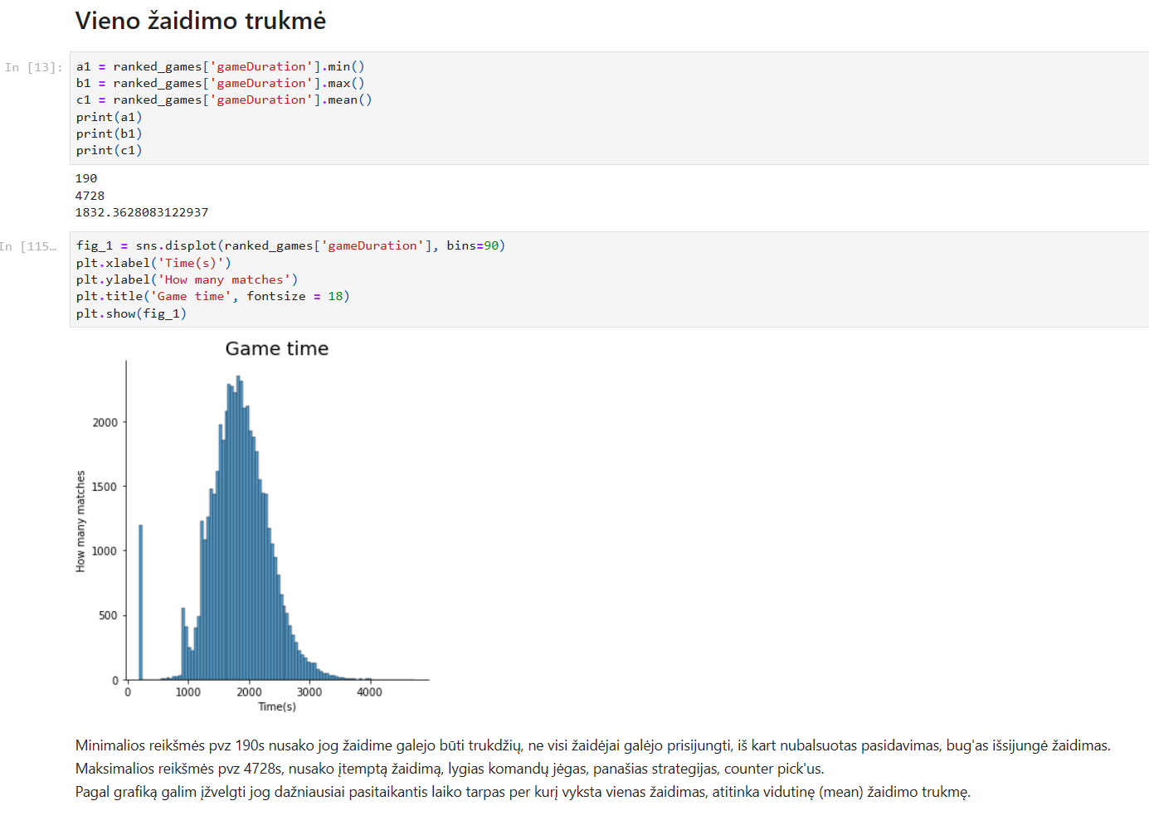Click the line computing b1 max()
The width and height of the screenshot is (1149, 830).
220,83
